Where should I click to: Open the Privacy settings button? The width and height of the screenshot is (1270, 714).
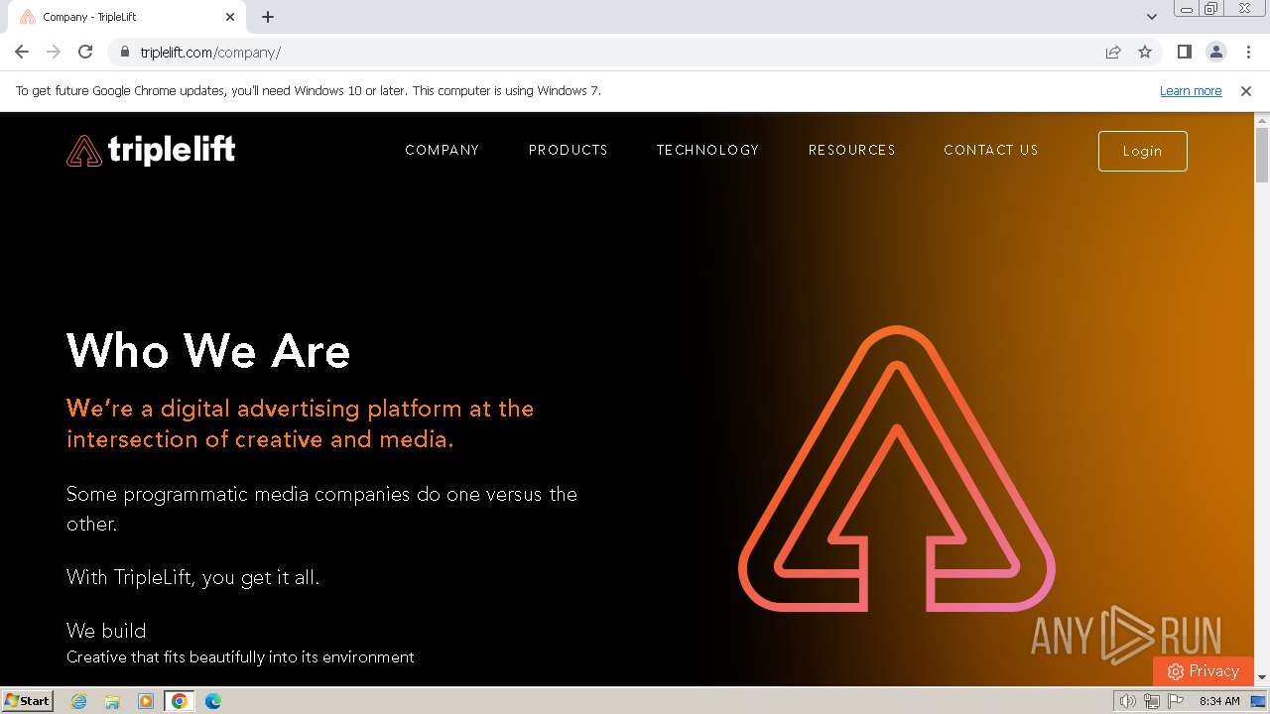(x=1204, y=671)
